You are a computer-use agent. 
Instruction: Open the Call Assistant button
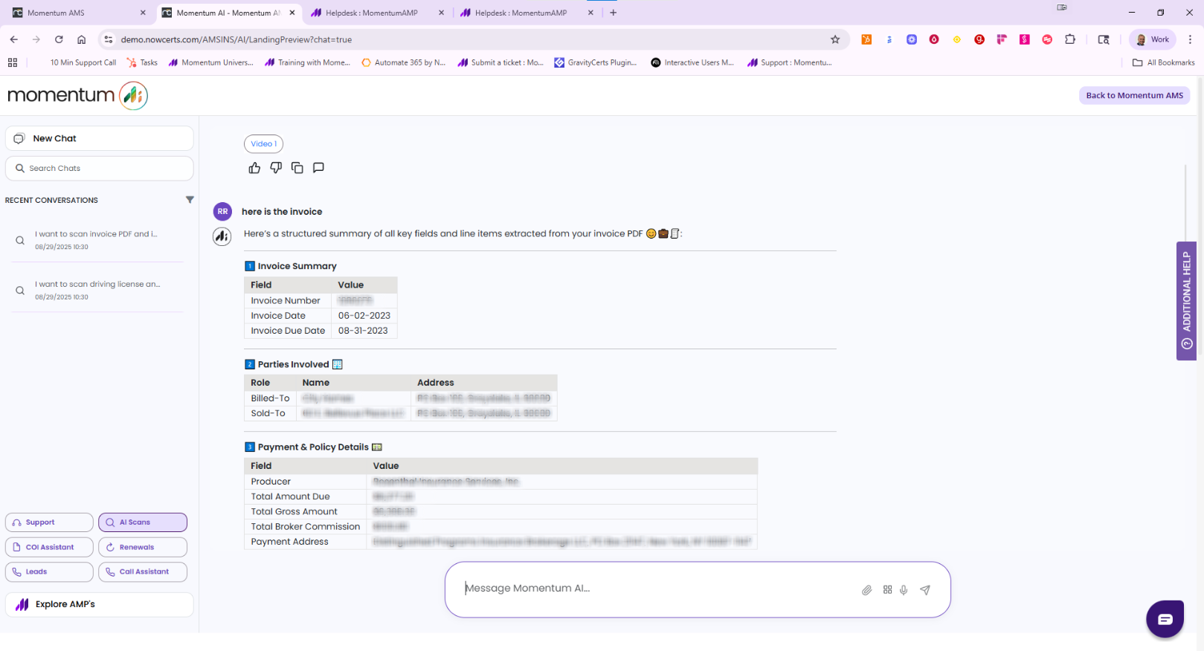[143, 571]
